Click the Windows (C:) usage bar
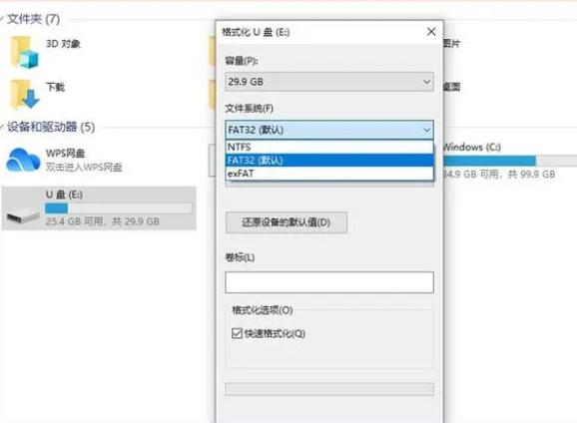Viewport: 577px width, 423px height. (x=510, y=161)
